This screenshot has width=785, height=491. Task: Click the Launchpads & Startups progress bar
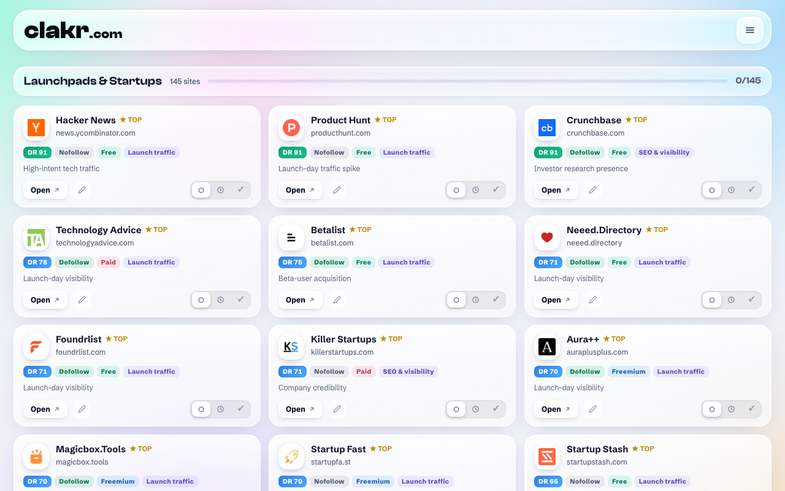(467, 81)
